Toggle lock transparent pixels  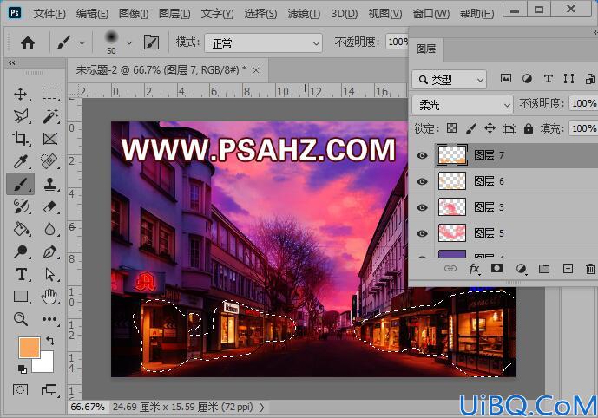(x=451, y=128)
